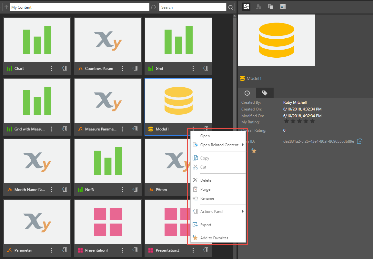The image size is (373, 259).
Task: Click the add-to-favorites star in the info panel
Action: point(254,150)
